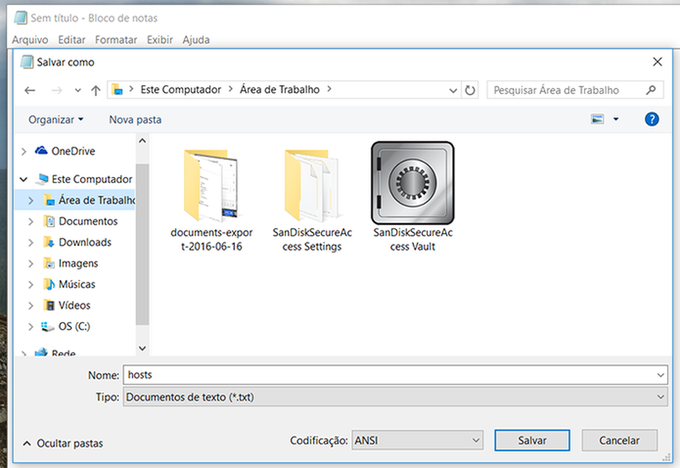
Task: Expand the OneDrive tree node
Action: click(x=24, y=151)
